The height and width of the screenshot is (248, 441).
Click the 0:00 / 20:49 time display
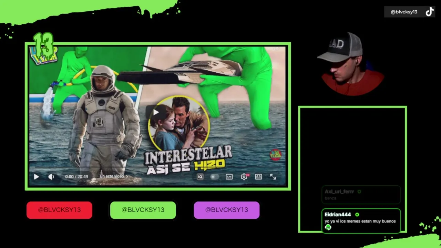click(76, 176)
